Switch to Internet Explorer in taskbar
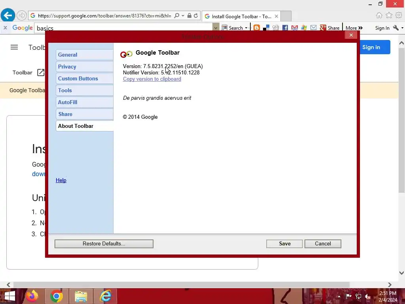 point(106,296)
